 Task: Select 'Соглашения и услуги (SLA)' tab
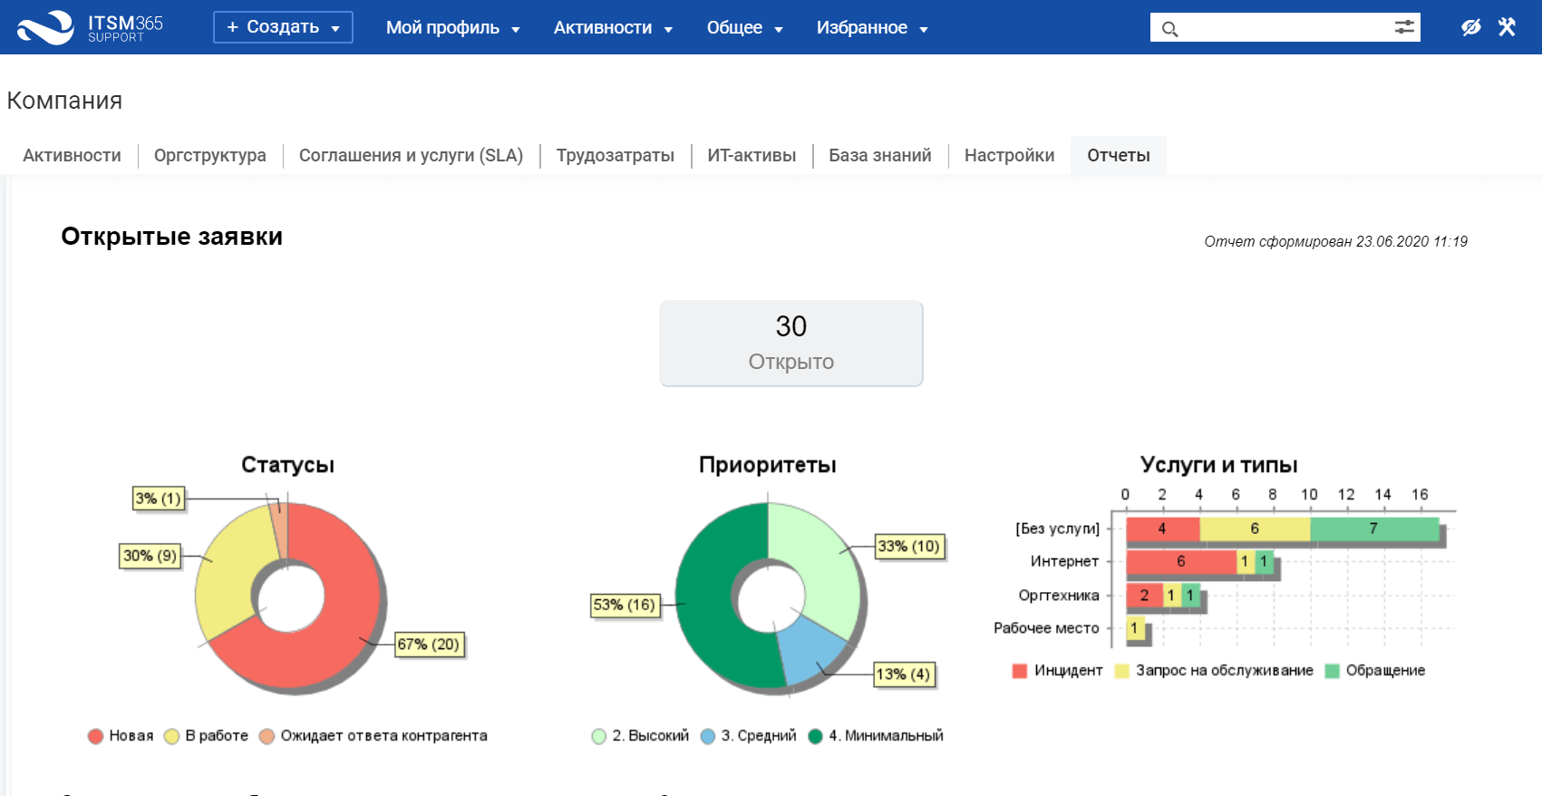[x=412, y=155]
